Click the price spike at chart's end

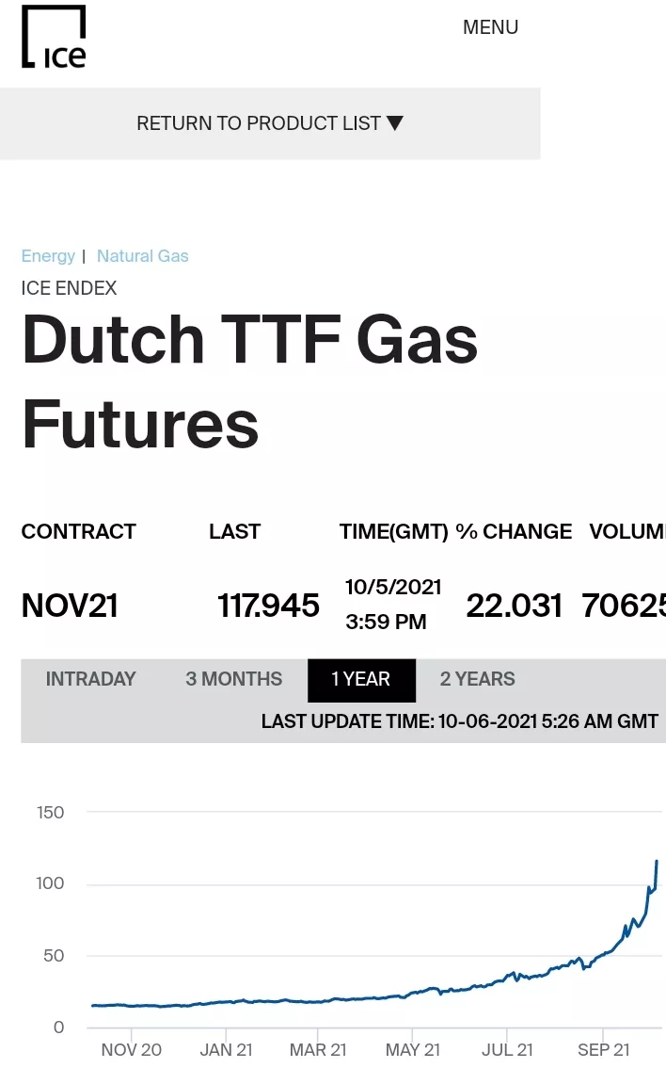pos(656,865)
